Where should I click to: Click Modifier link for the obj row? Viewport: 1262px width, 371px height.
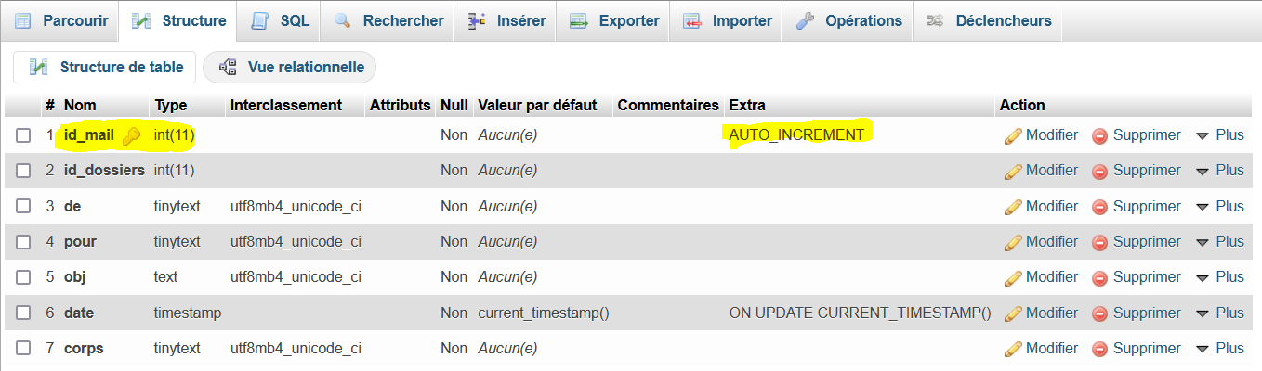coord(1051,277)
